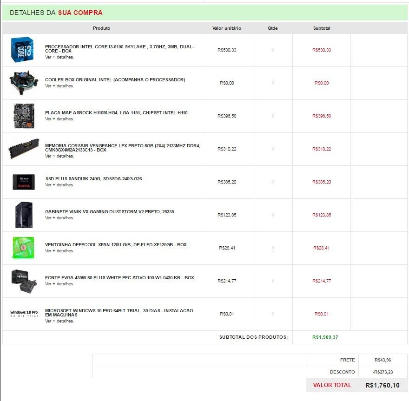Click the 'Subtotal' column header
The image size is (409, 401).
tap(322, 28)
